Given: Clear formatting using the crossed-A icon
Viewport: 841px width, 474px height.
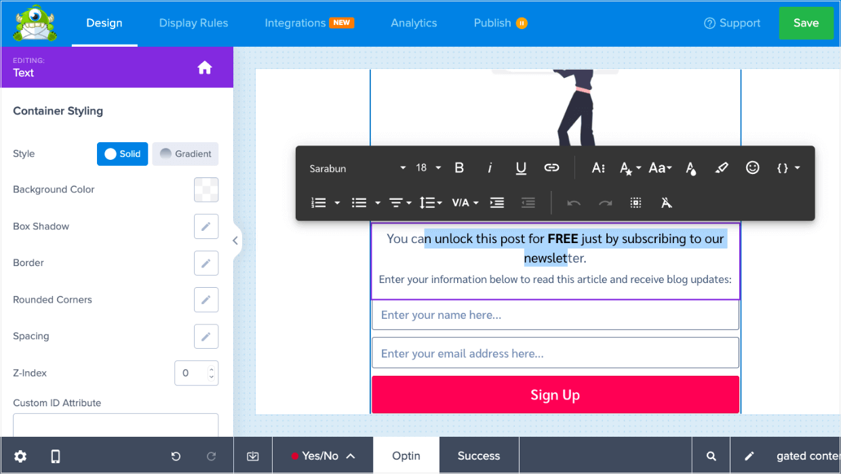Looking at the screenshot, I should [667, 202].
